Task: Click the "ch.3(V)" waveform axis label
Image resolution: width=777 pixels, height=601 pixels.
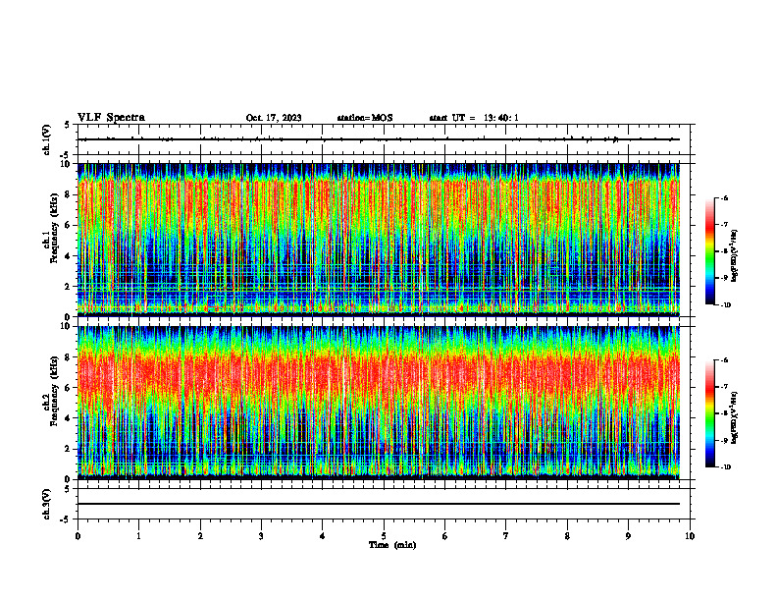Action: coord(47,504)
